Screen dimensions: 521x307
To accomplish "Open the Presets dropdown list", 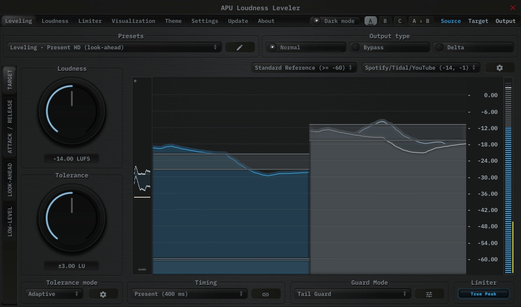I will tap(114, 47).
